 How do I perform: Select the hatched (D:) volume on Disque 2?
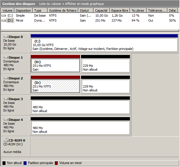[55, 86]
